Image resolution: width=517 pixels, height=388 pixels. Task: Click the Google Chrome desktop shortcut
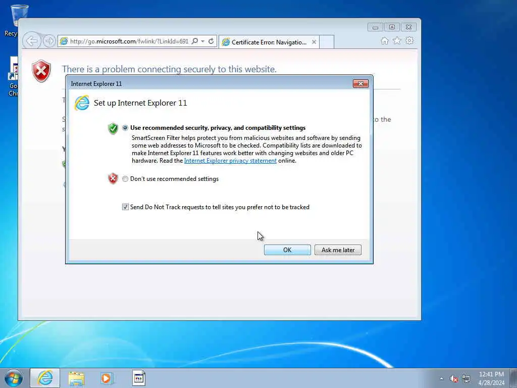pos(14,77)
